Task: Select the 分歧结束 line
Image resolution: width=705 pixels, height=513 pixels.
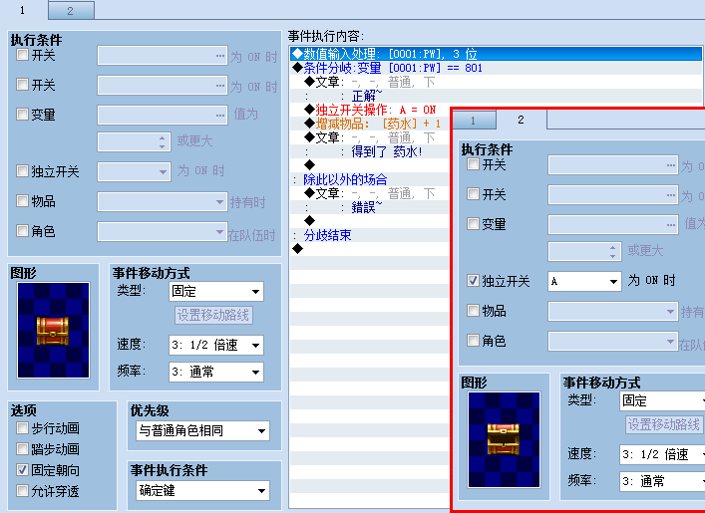Action: pos(371,235)
